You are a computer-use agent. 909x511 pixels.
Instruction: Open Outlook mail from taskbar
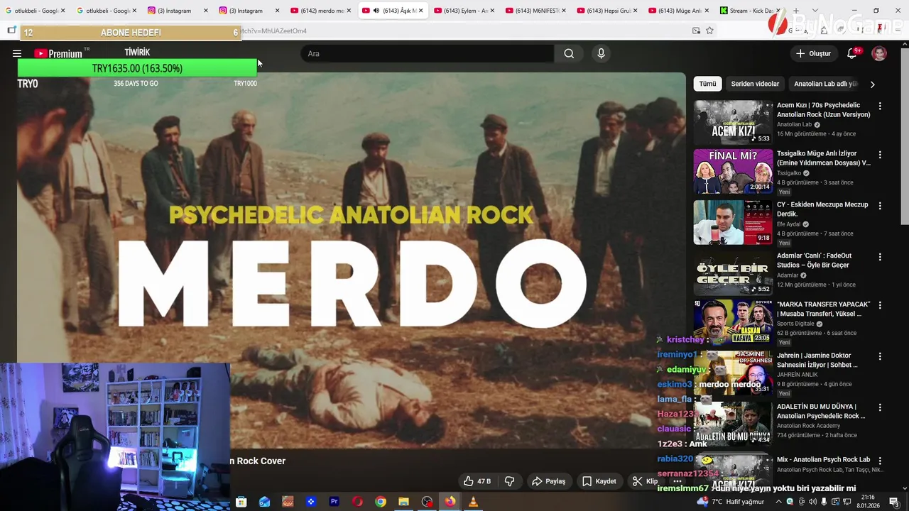tap(264, 502)
